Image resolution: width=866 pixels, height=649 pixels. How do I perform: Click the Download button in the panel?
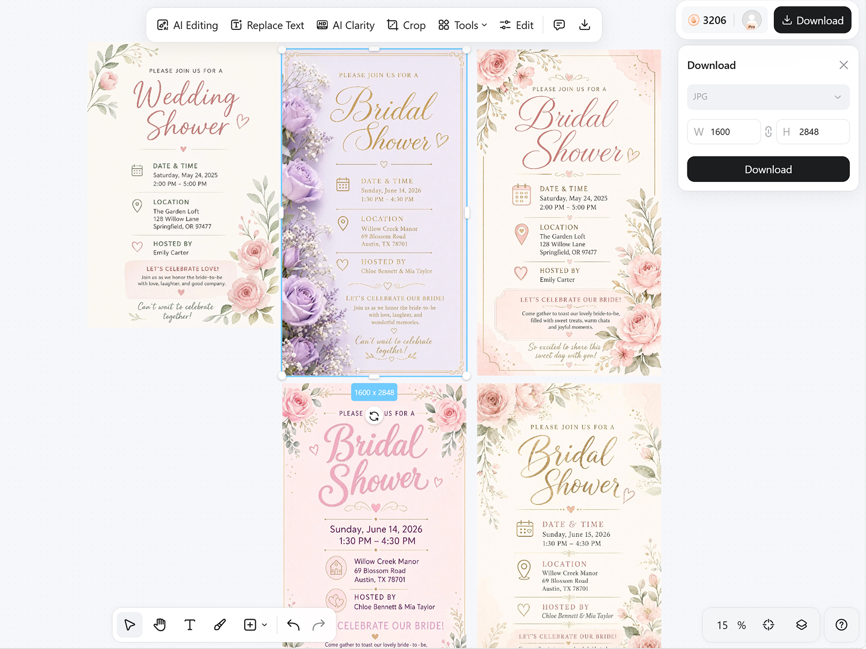[x=768, y=169]
